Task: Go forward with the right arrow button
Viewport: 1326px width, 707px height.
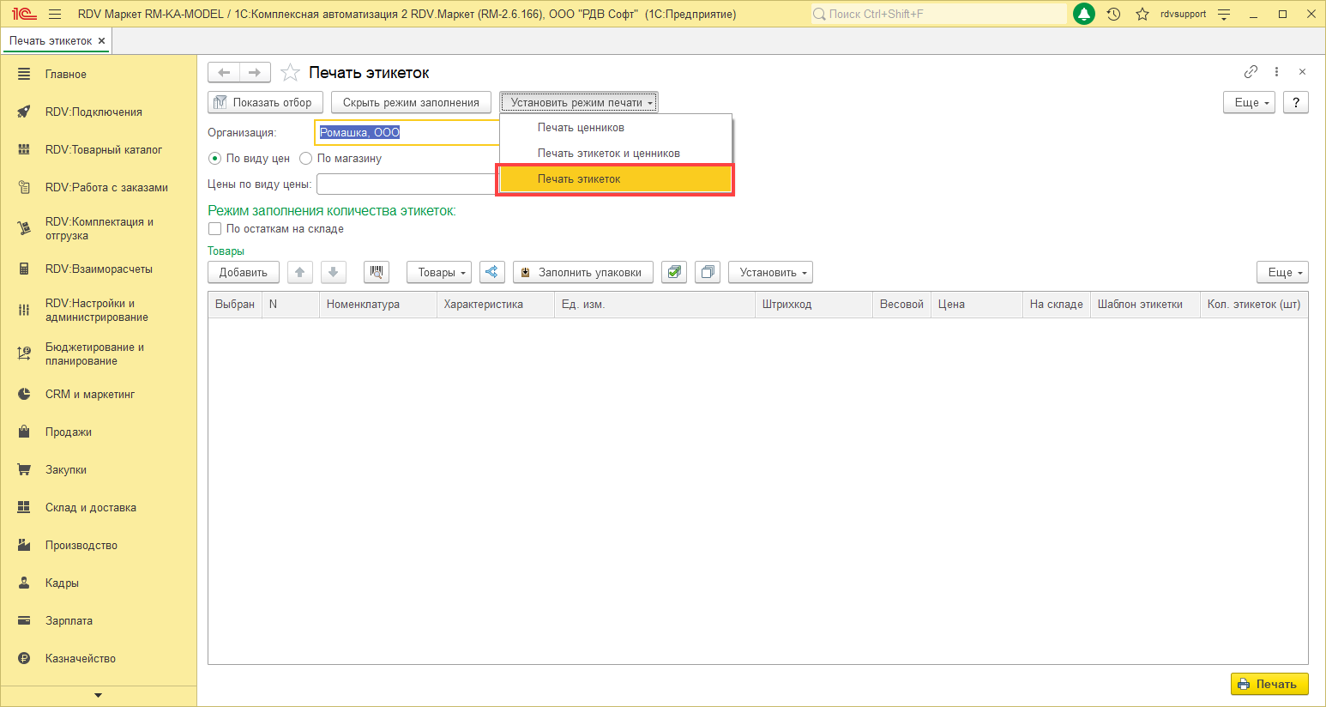Action: click(255, 73)
